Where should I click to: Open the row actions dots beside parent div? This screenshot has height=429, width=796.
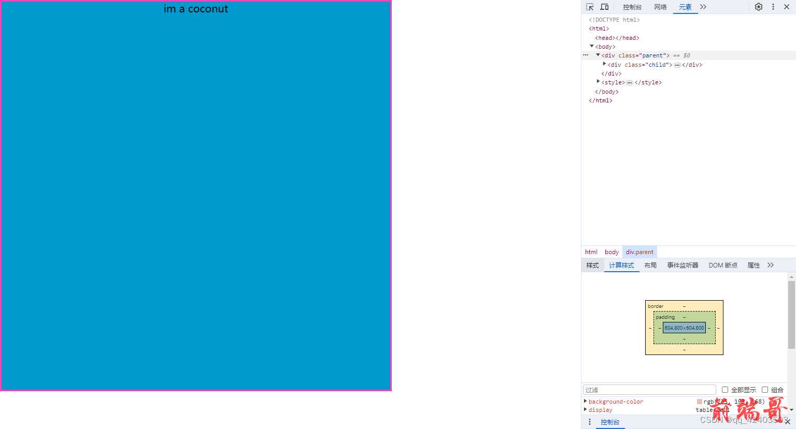pos(586,55)
